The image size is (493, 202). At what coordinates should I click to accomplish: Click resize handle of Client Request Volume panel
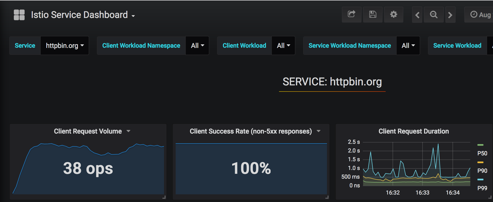click(x=164, y=197)
